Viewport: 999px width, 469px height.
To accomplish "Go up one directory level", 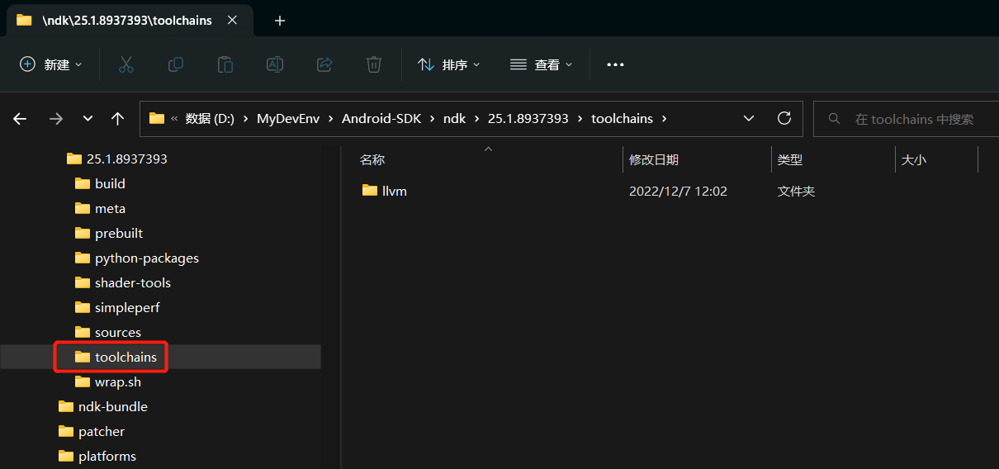I will 117,119.
